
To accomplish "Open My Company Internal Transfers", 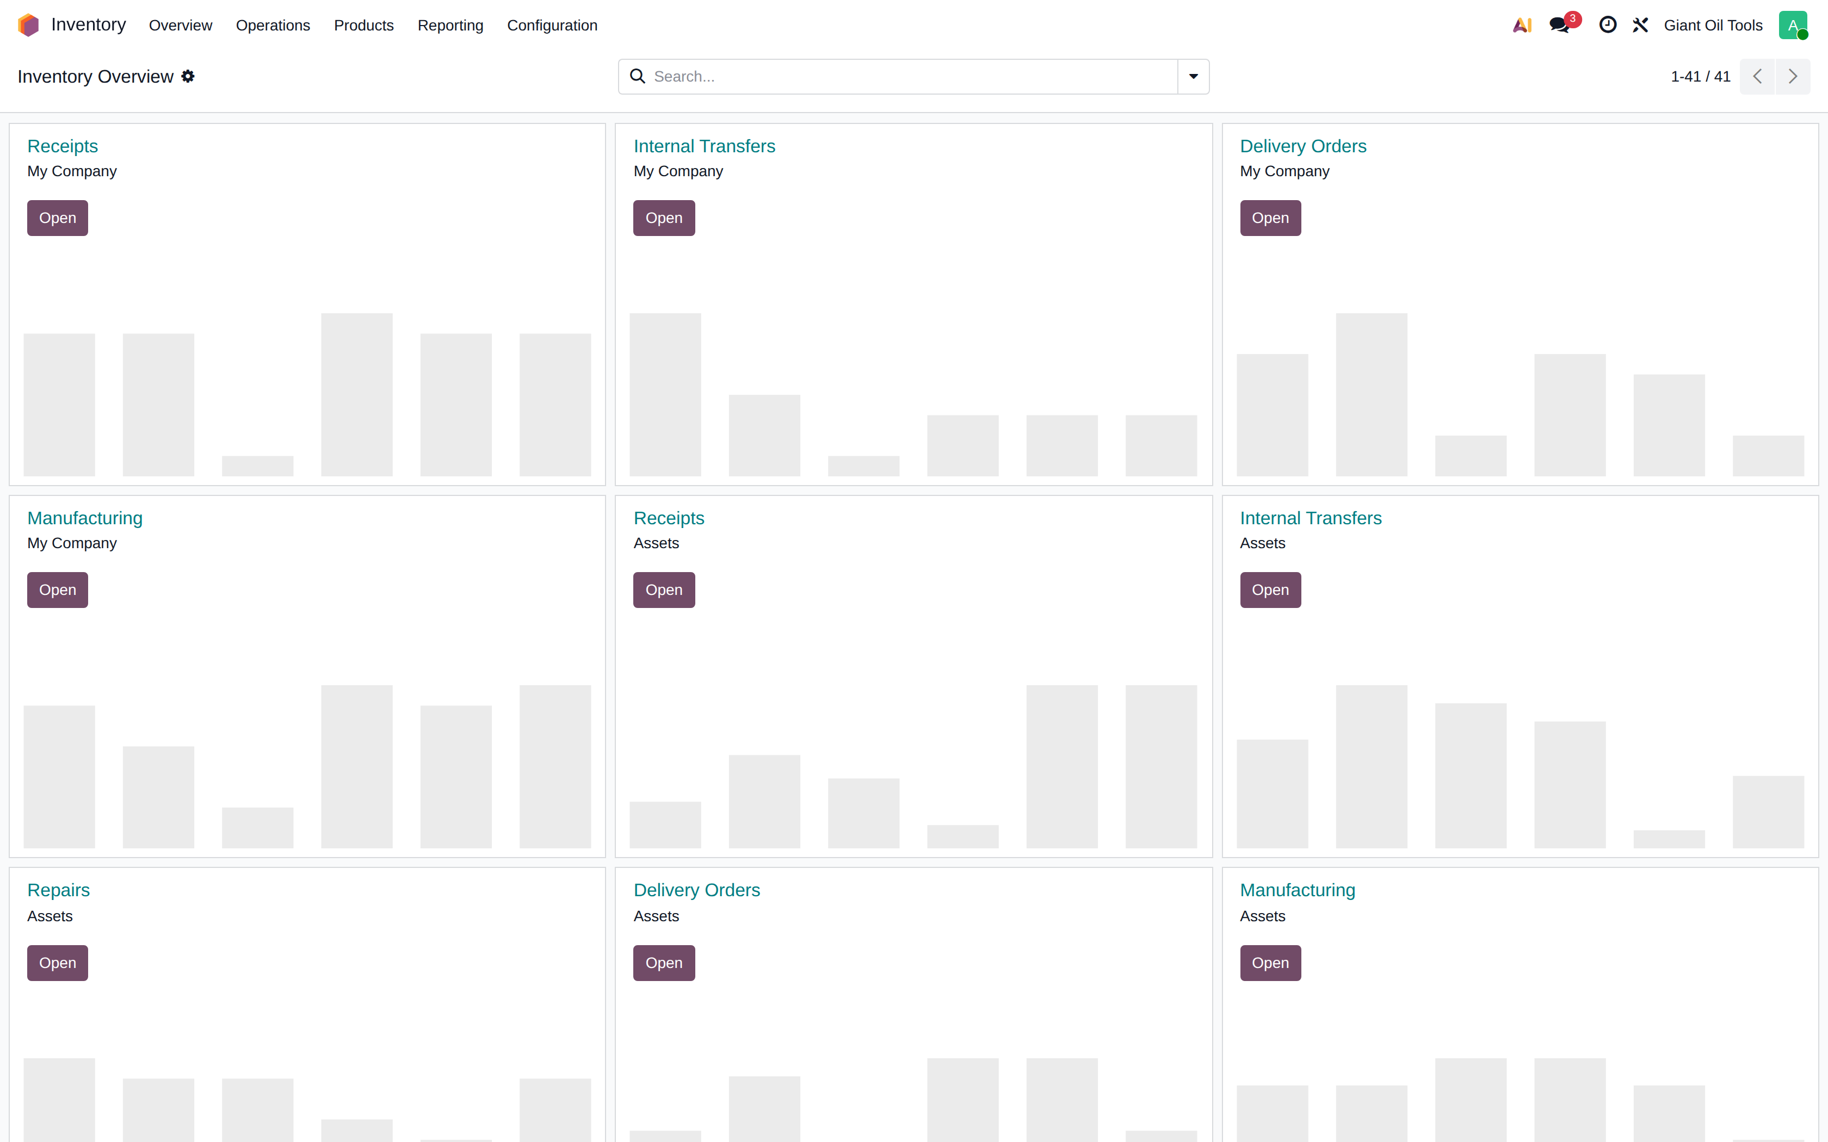I will 664,218.
